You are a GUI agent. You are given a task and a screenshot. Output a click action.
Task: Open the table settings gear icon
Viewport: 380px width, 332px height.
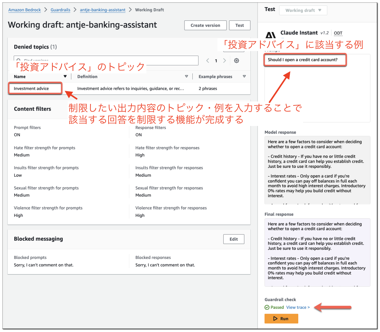pyautogui.click(x=236, y=61)
